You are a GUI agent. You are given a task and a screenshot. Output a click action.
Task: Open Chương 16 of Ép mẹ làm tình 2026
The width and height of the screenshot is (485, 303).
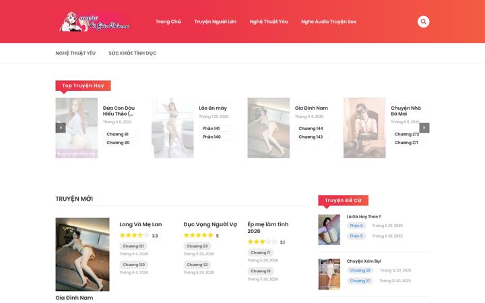(261, 271)
